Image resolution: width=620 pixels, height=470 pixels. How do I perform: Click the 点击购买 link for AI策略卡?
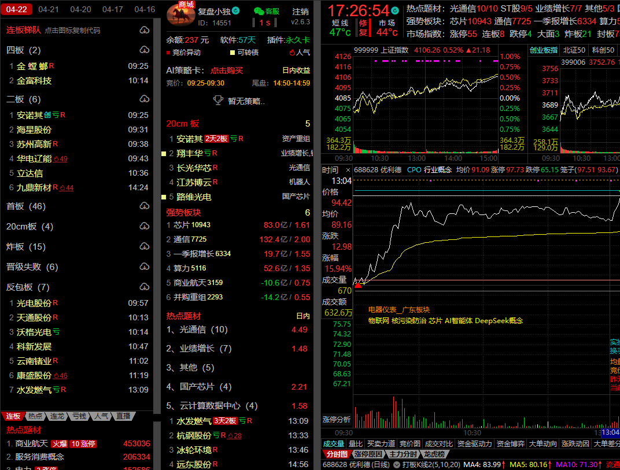[226, 71]
